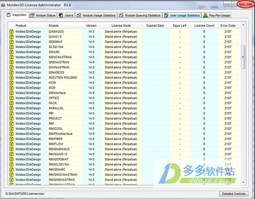Select version 14.0 in RIM row
The image size is (255, 199).
[91, 123]
